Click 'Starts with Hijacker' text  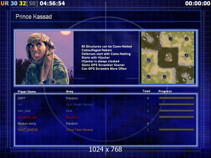coord(96,58)
